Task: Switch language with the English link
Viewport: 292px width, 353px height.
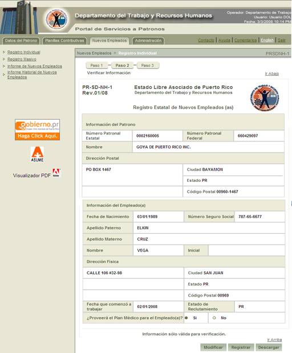Action: pos(267,40)
